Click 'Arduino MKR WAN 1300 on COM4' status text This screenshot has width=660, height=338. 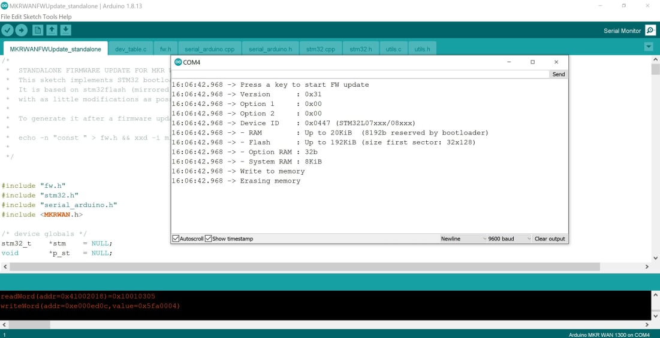[x=609, y=334]
